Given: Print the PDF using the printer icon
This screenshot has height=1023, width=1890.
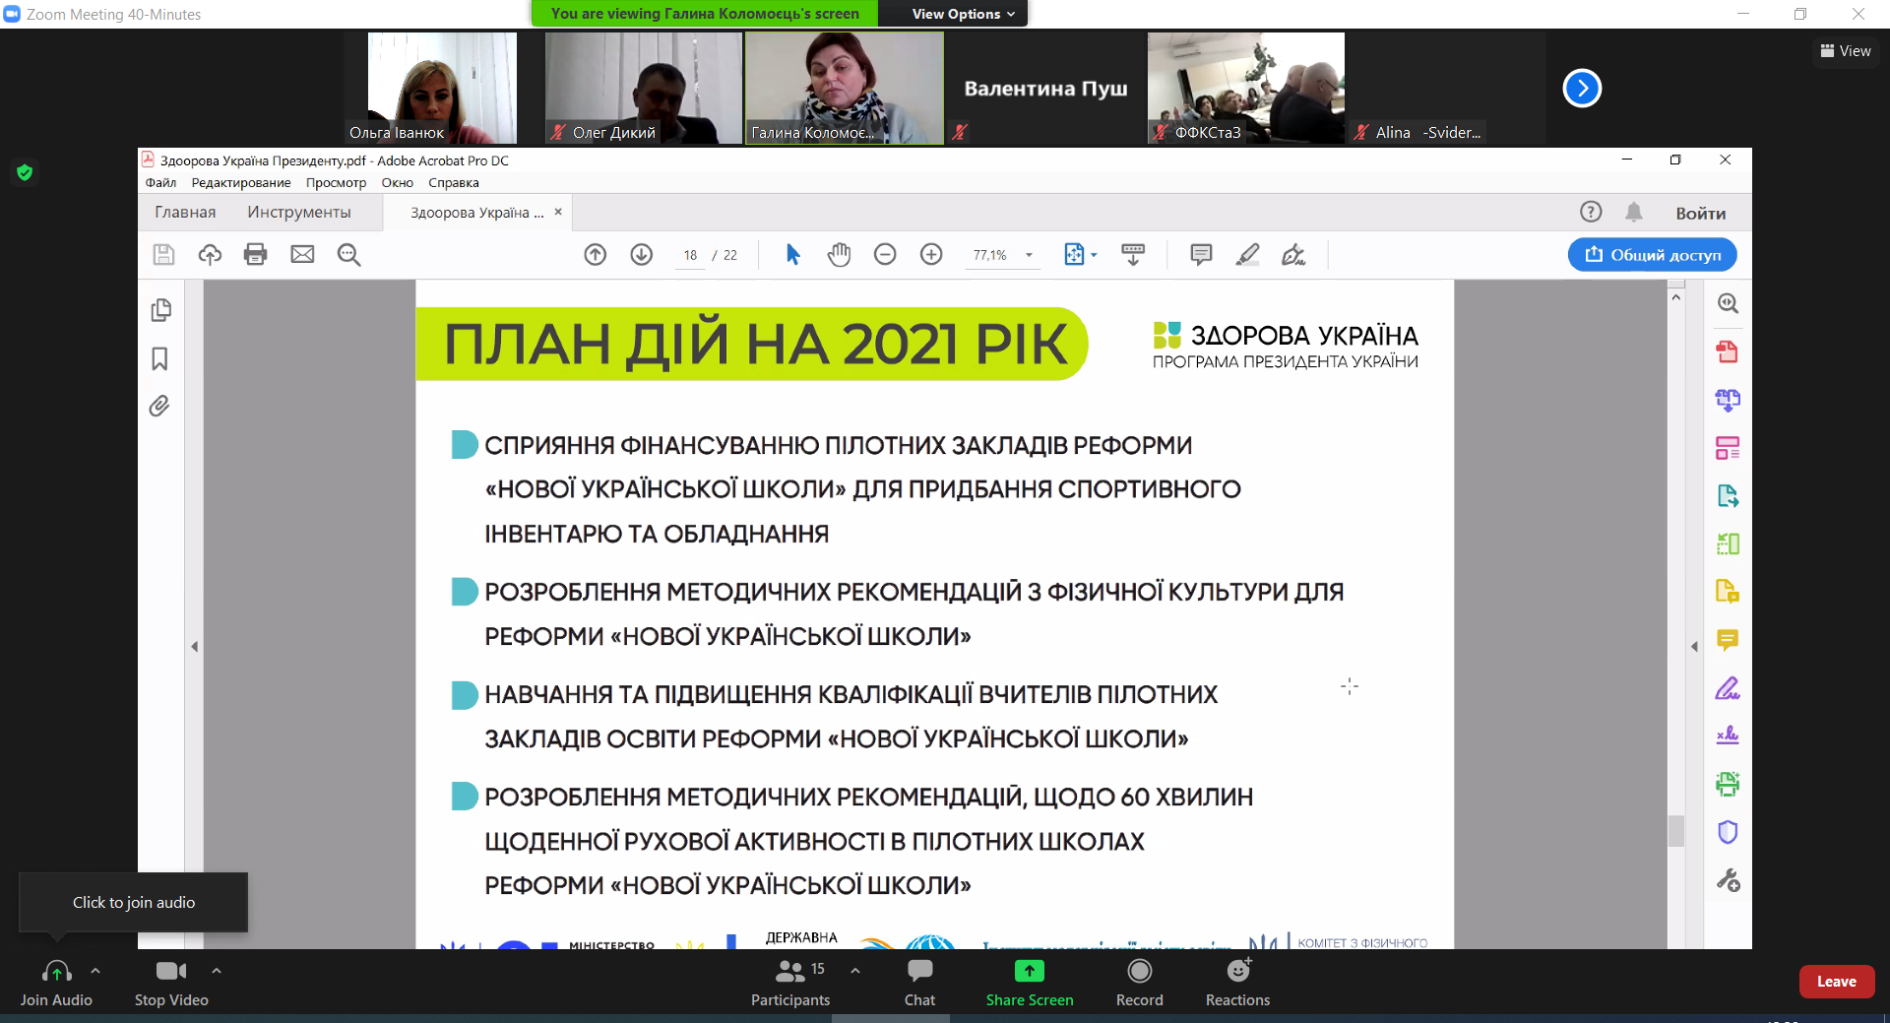Looking at the screenshot, I should [255, 254].
